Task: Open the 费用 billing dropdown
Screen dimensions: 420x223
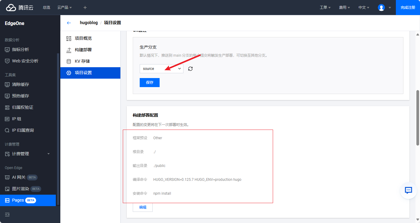Action: (345, 8)
